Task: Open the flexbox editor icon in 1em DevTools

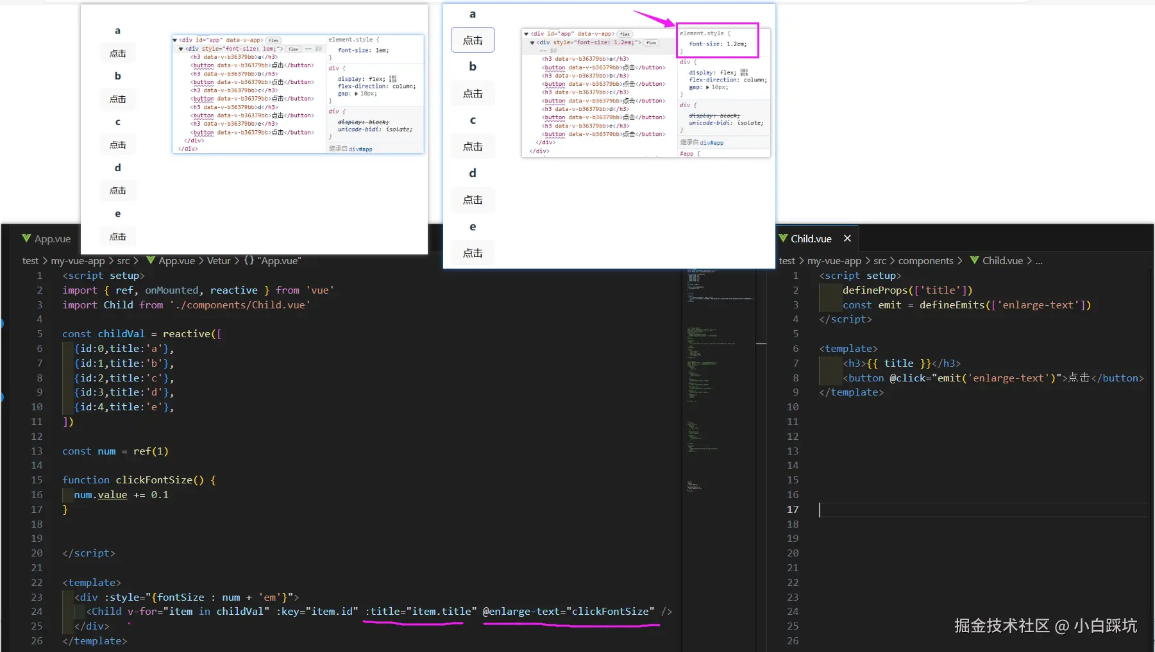Action: [392, 79]
